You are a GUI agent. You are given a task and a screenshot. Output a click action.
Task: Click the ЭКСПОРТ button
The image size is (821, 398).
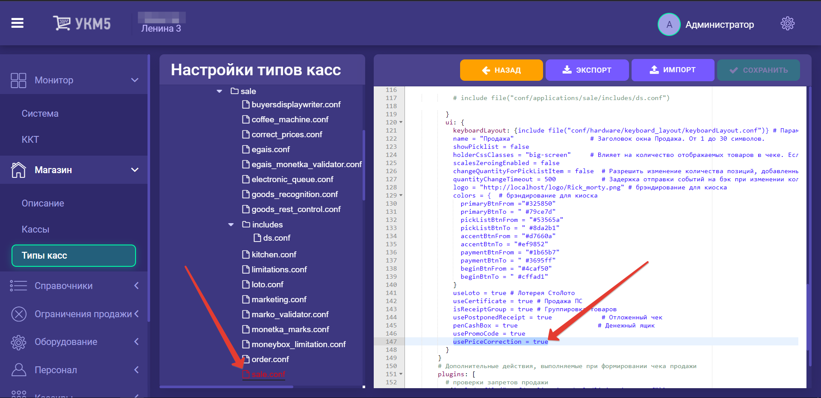click(587, 70)
